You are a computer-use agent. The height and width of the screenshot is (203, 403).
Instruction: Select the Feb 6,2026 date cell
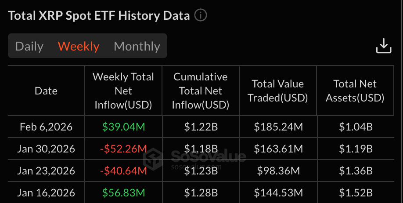click(x=46, y=127)
